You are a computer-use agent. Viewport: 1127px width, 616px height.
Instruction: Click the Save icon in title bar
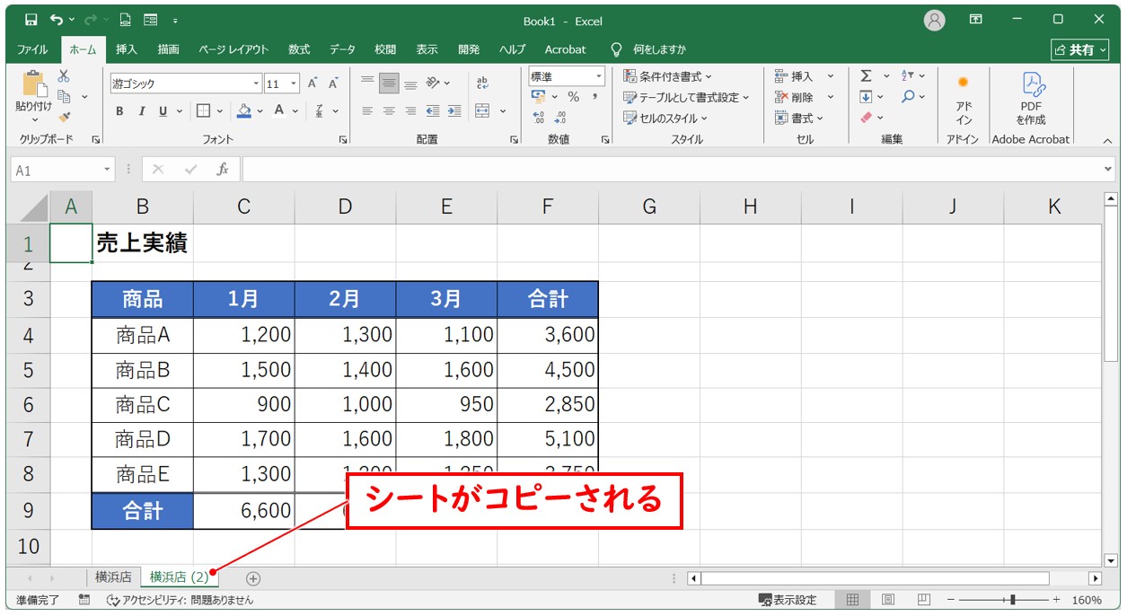(31, 20)
